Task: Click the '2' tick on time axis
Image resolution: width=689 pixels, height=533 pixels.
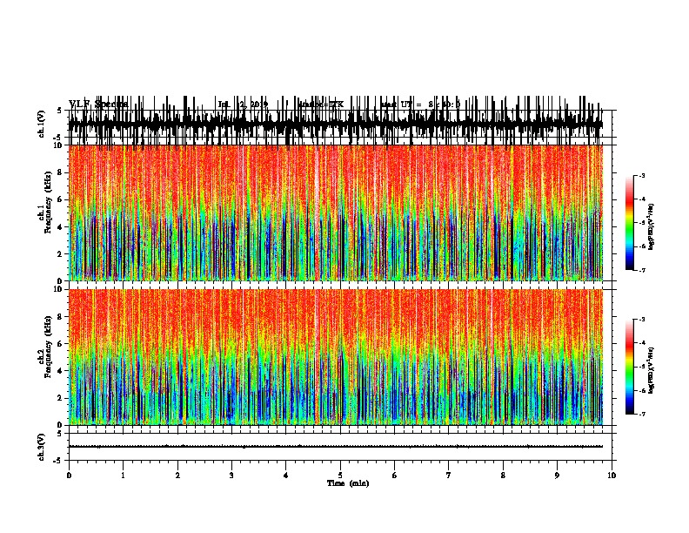Action: (x=177, y=476)
